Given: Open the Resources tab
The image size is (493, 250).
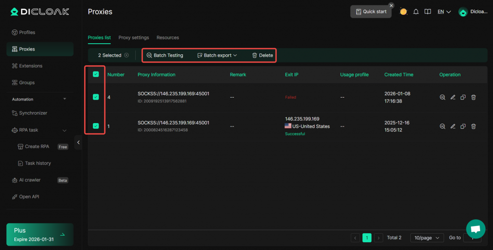Looking at the screenshot, I should tap(168, 37).
